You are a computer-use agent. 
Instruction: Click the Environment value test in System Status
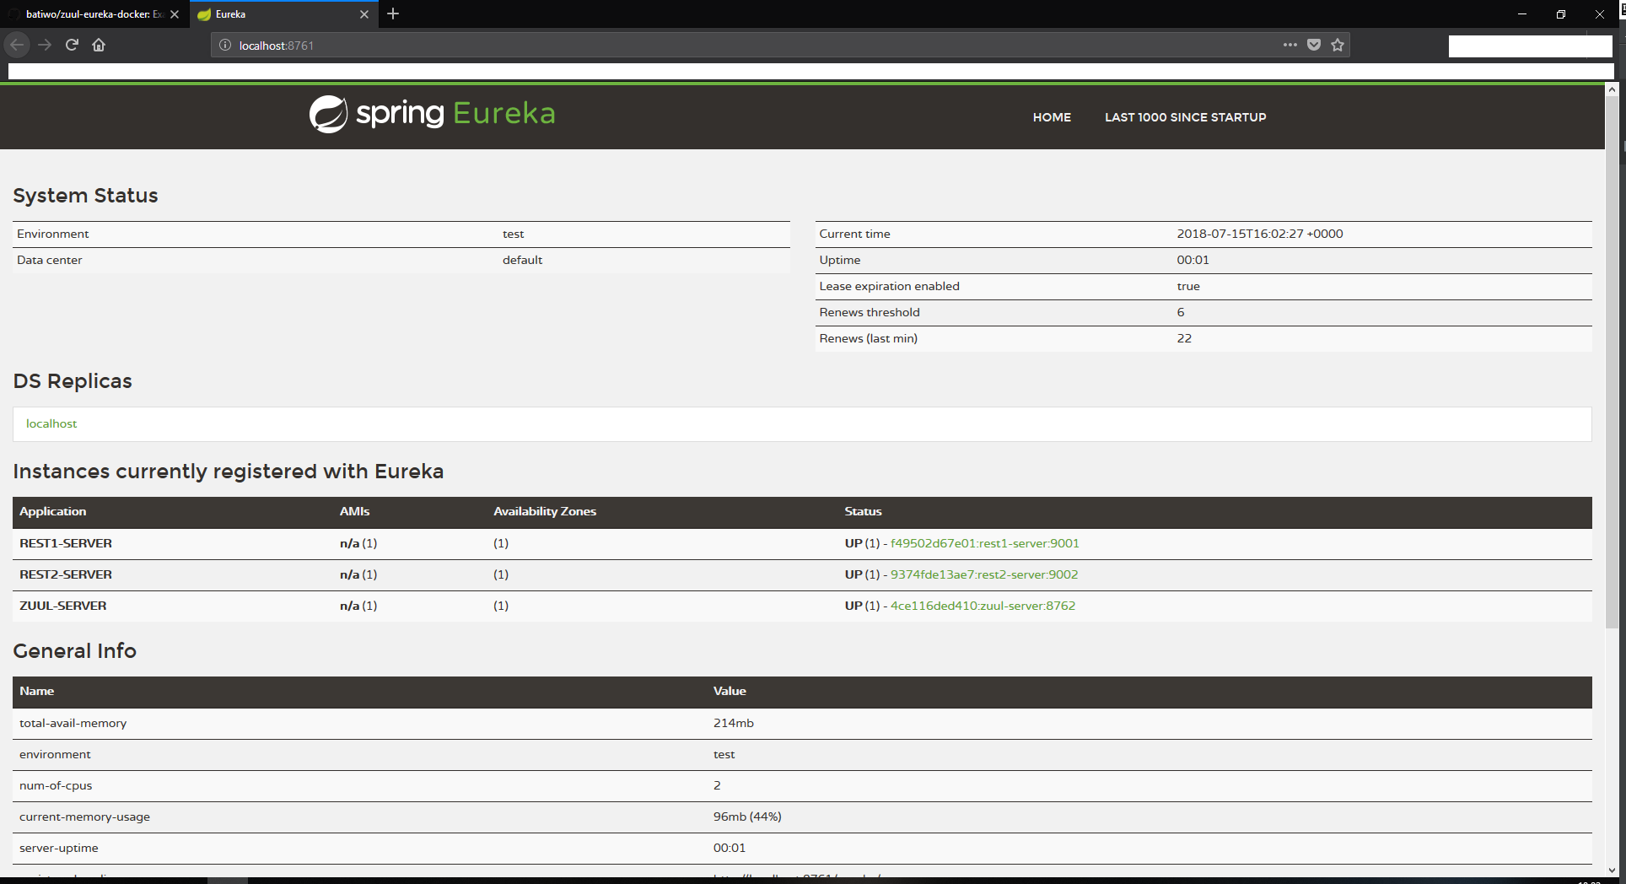point(513,234)
